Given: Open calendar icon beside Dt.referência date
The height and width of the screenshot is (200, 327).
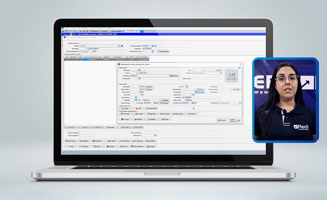Looking at the screenshot, I should click(193, 103).
